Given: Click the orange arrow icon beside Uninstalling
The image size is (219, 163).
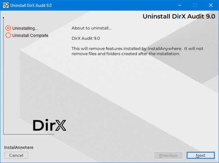Looking at the screenshot, I should pos(8,28).
